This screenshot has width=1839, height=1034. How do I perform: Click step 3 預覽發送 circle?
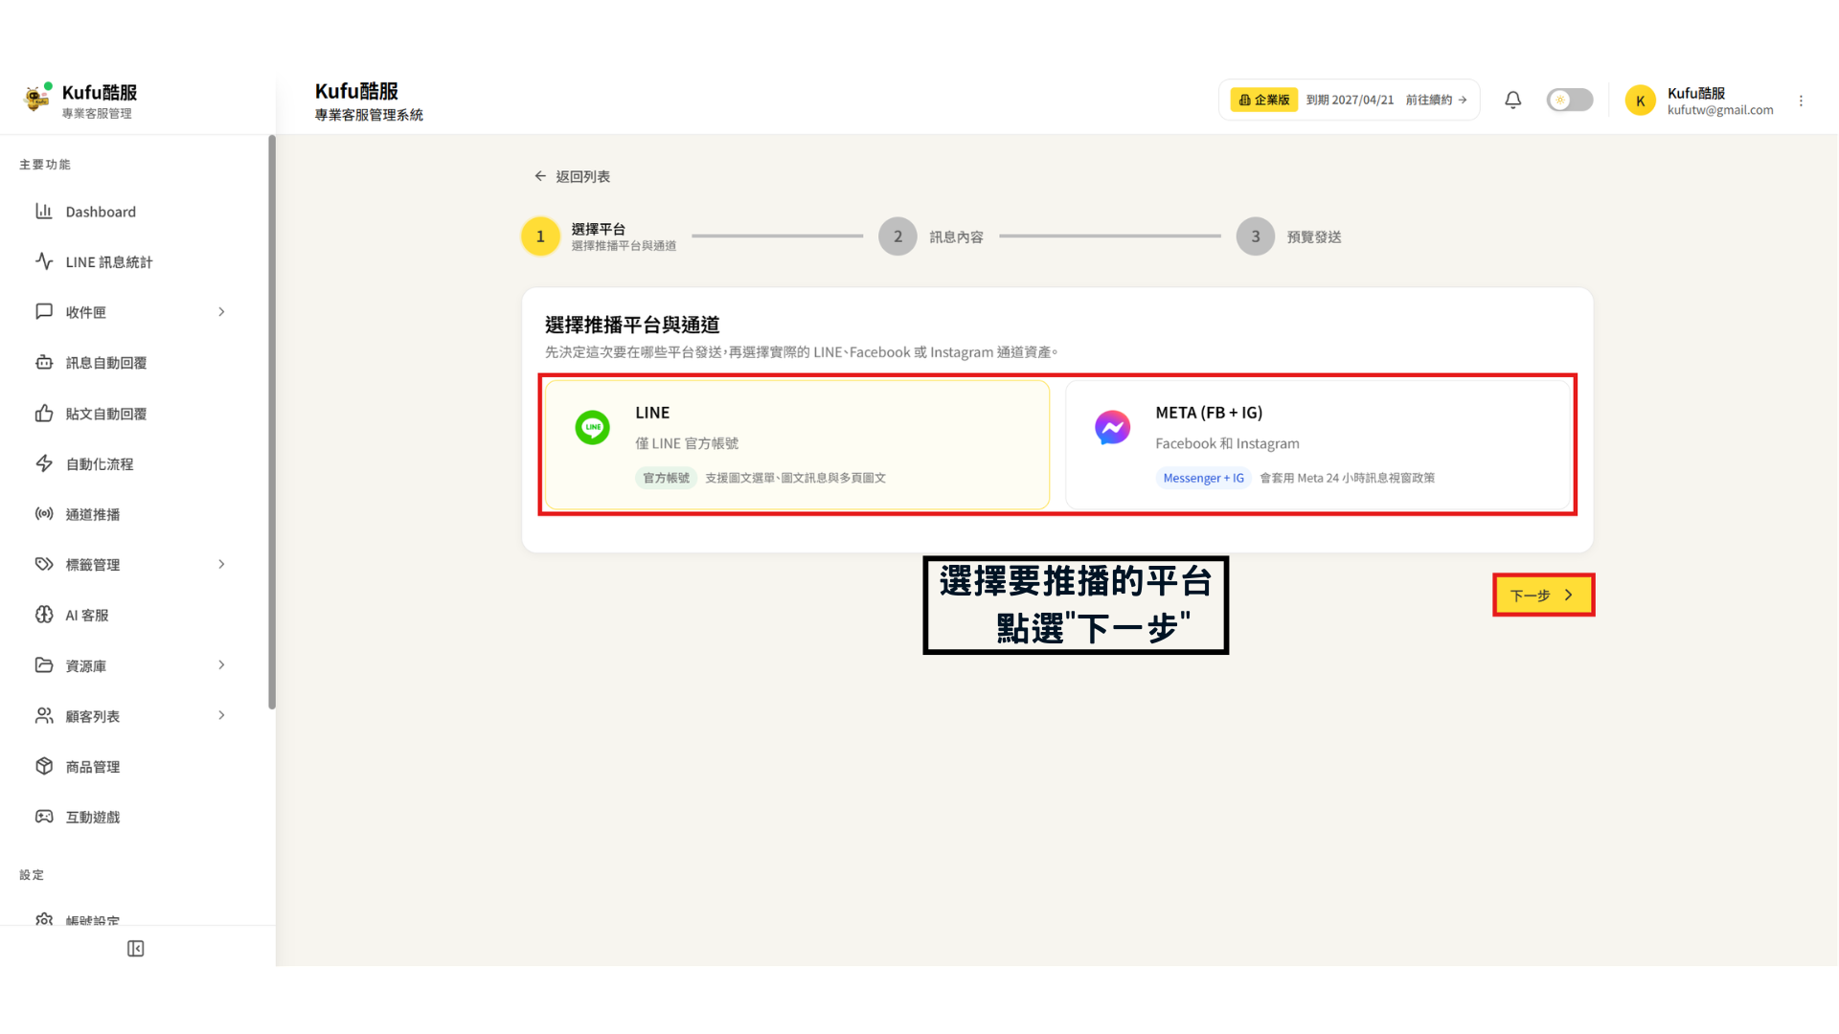coord(1255,236)
